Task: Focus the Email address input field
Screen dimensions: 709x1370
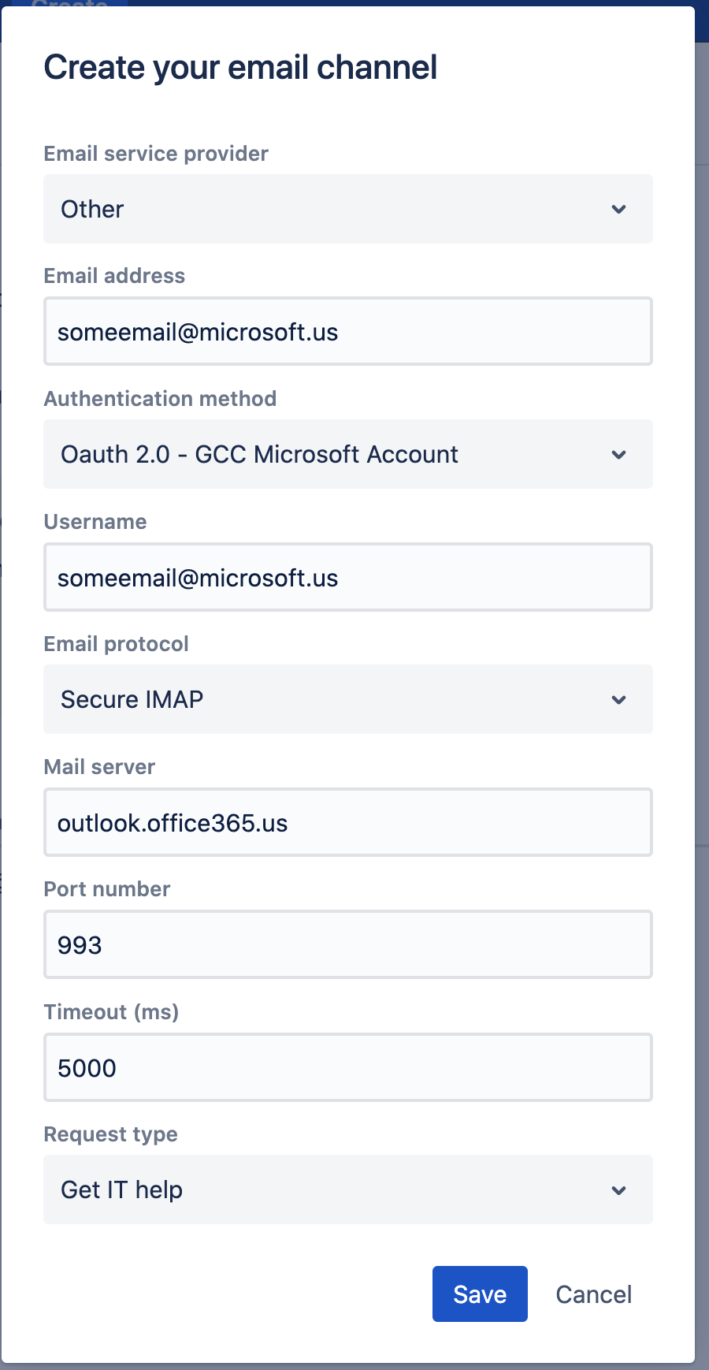Action: 347,332
